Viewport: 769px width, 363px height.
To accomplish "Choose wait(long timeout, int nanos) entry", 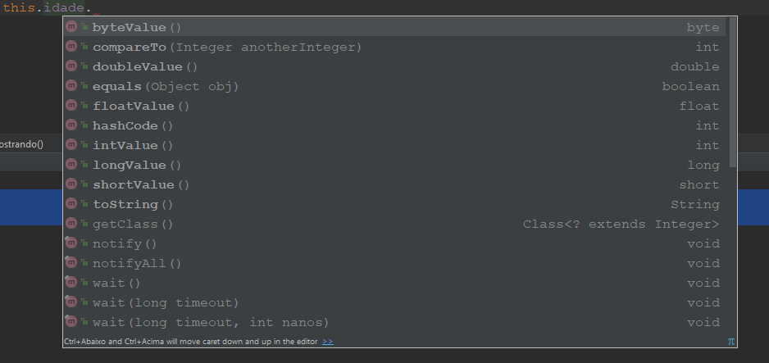I will [x=395, y=322].
